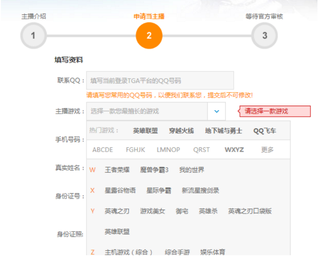Image resolution: width=323 pixels, height=258 pixels.
Task: Expand the 主播游戏 dropdown arrow
Action: [217, 111]
